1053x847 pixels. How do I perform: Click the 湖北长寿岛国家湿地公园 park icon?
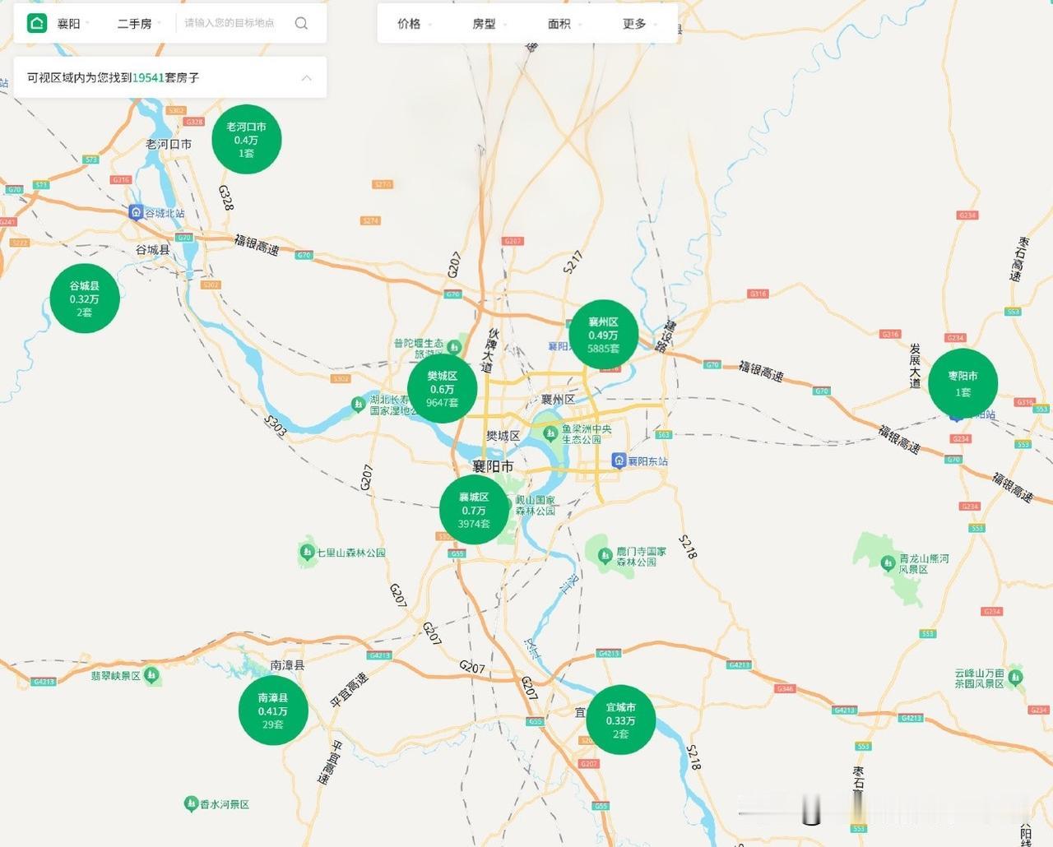(x=358, y=404)
